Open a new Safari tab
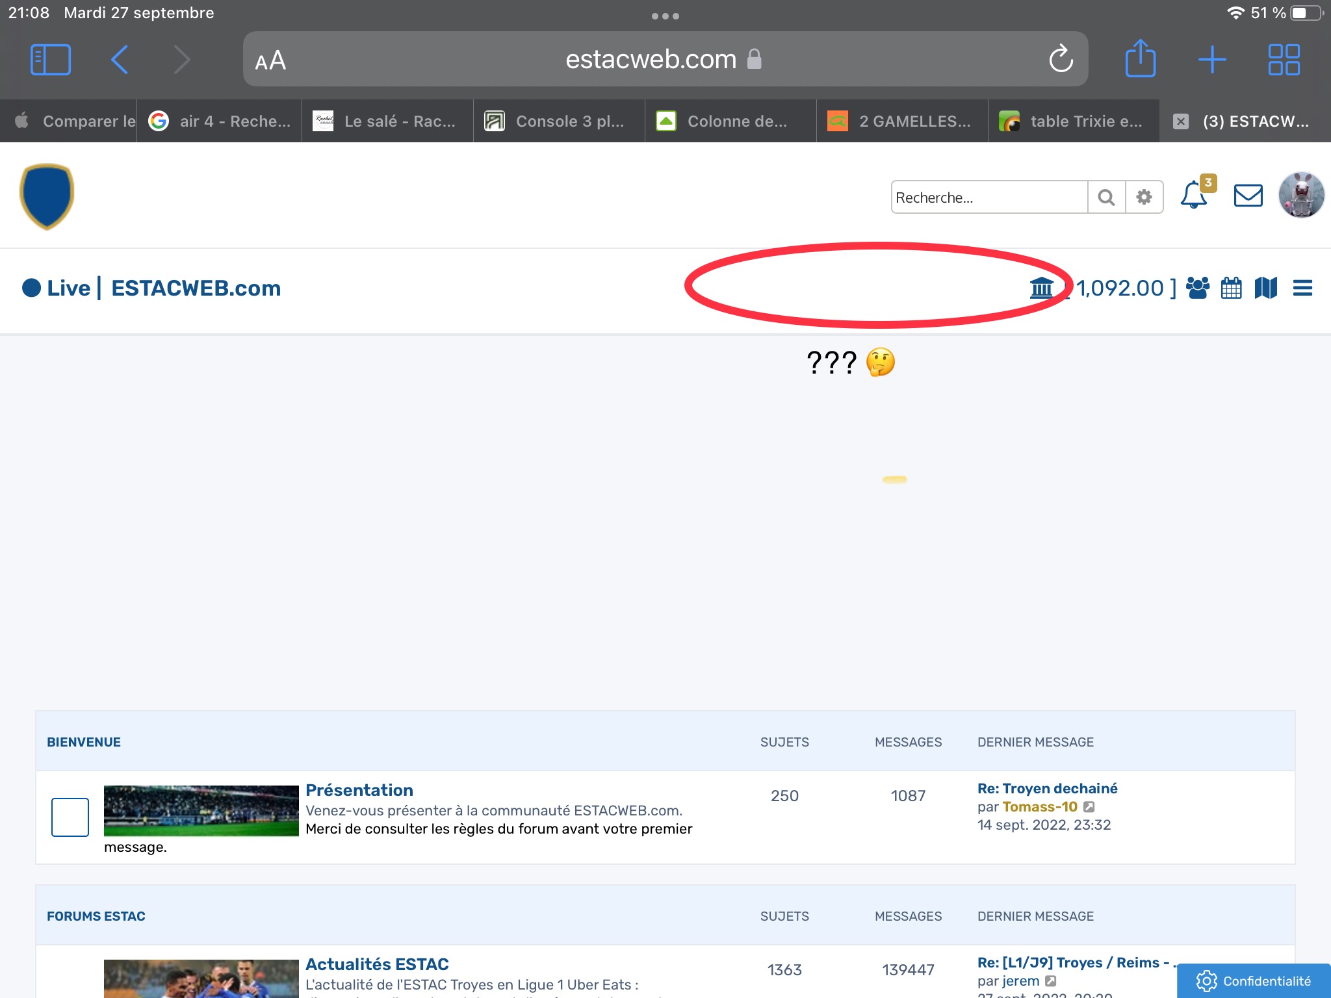 (1212, 60)
